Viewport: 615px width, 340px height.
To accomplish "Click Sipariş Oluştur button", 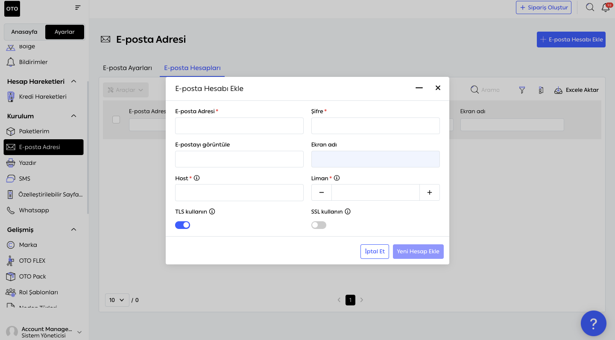I will [544, 7].
